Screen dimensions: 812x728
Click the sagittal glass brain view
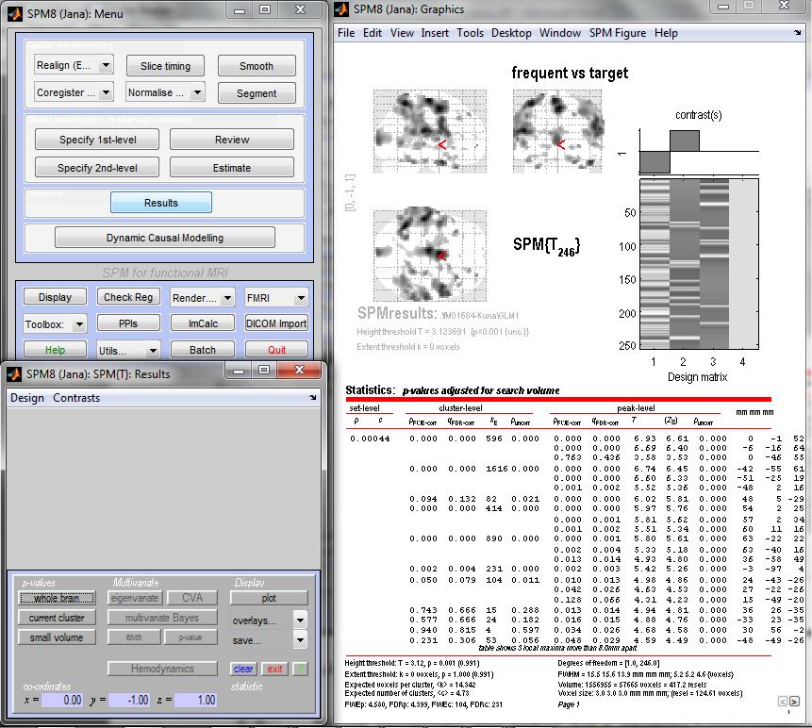point(430,131)
